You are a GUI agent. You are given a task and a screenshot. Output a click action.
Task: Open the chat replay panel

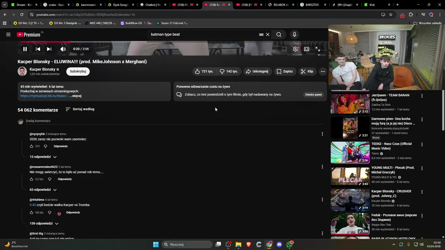tap(314, 94)
